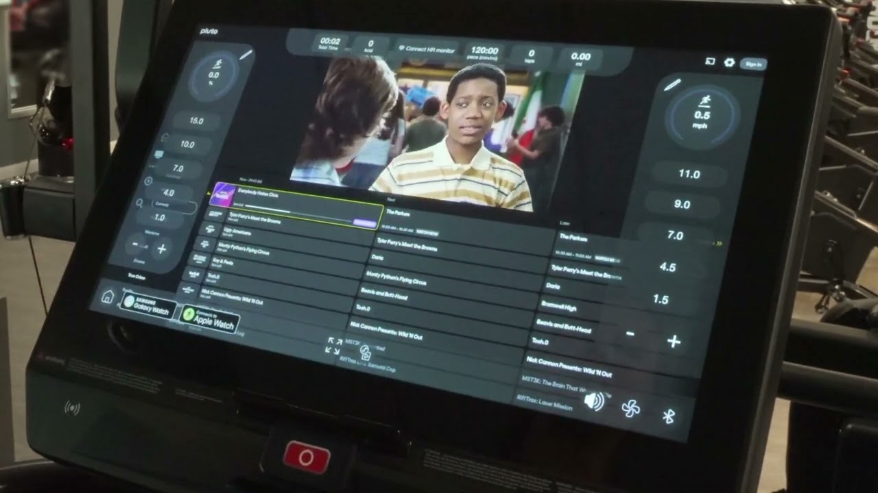Tap the 0.00 mi distance readout
Image resolution: width=878 pixels, height=493 pixels.
tap(580, 59)
